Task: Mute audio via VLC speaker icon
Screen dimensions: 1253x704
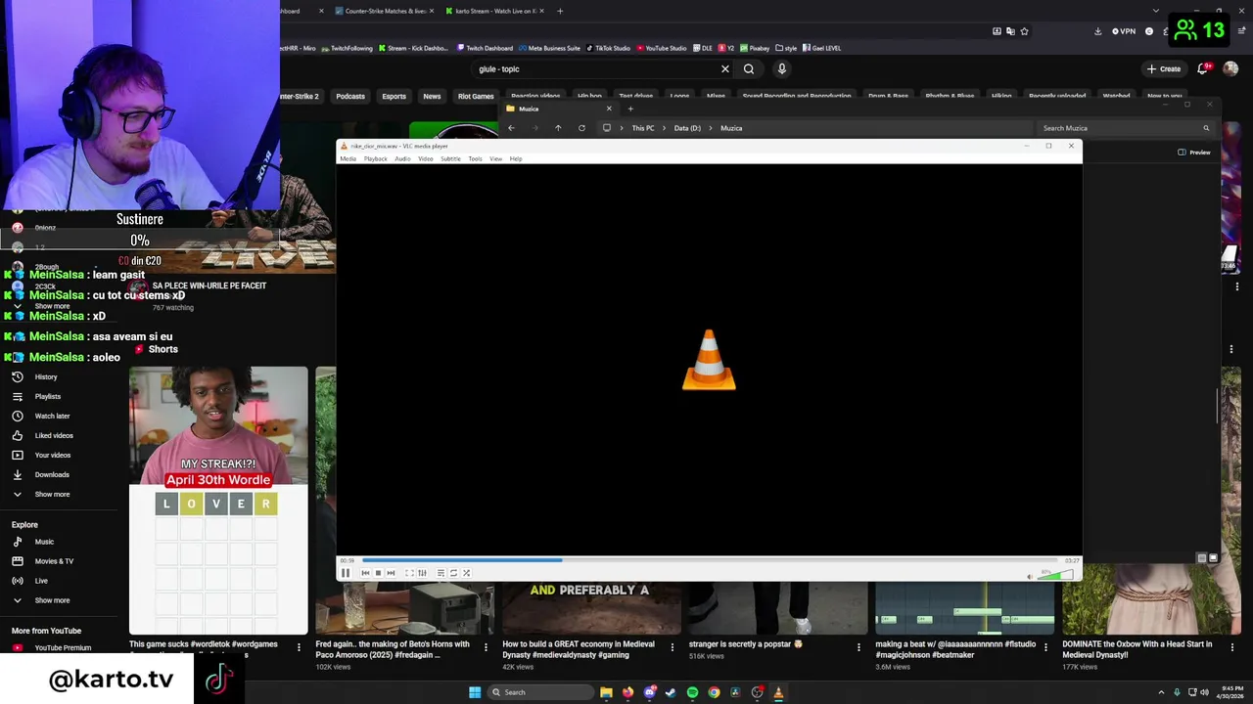Action: [1030, 575]
